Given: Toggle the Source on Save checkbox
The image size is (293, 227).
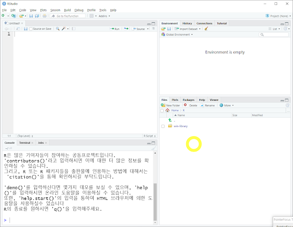Looking at the screenshot, I should [31, 29].
